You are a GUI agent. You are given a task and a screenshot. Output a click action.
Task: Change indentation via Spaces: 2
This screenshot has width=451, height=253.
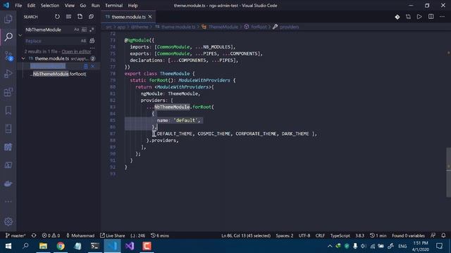pos(285,235)
